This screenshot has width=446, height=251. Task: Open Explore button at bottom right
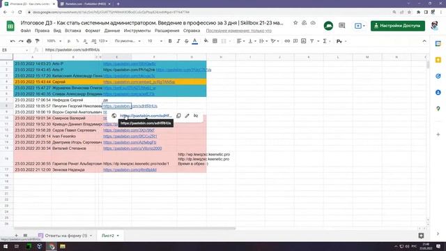(x=421, y=236)
